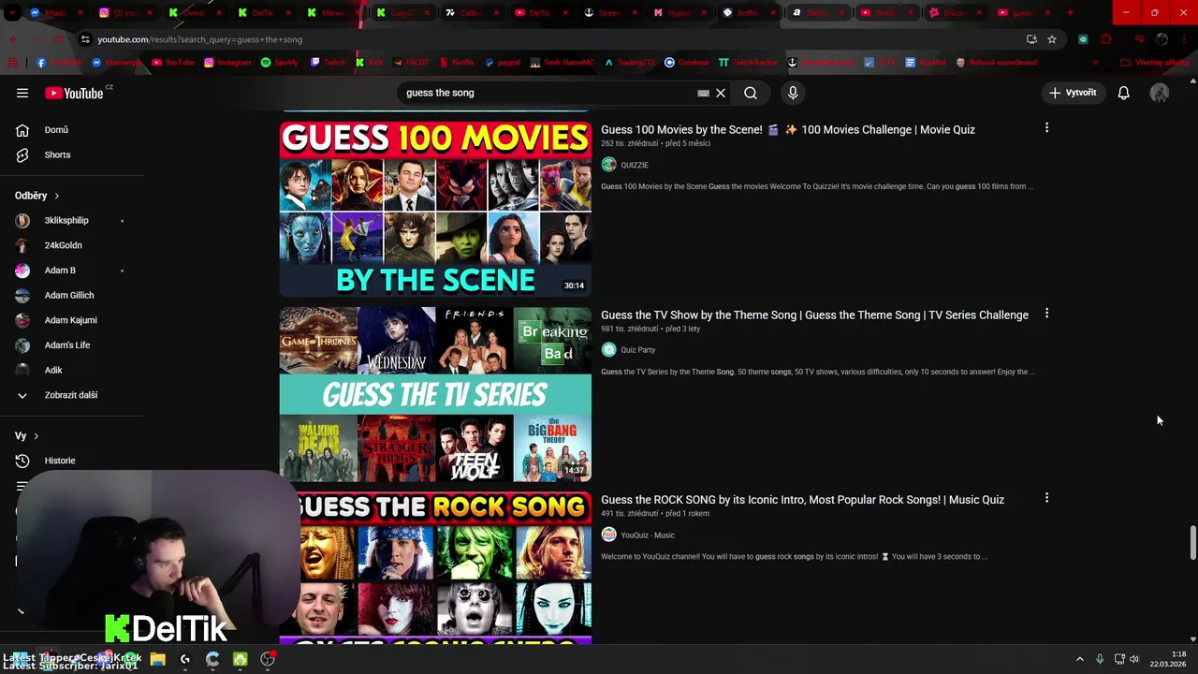This screenshot has width=1198, height=674.
Task: Expand the Odběry subscriptions section
Action: (x=37, y=196)
